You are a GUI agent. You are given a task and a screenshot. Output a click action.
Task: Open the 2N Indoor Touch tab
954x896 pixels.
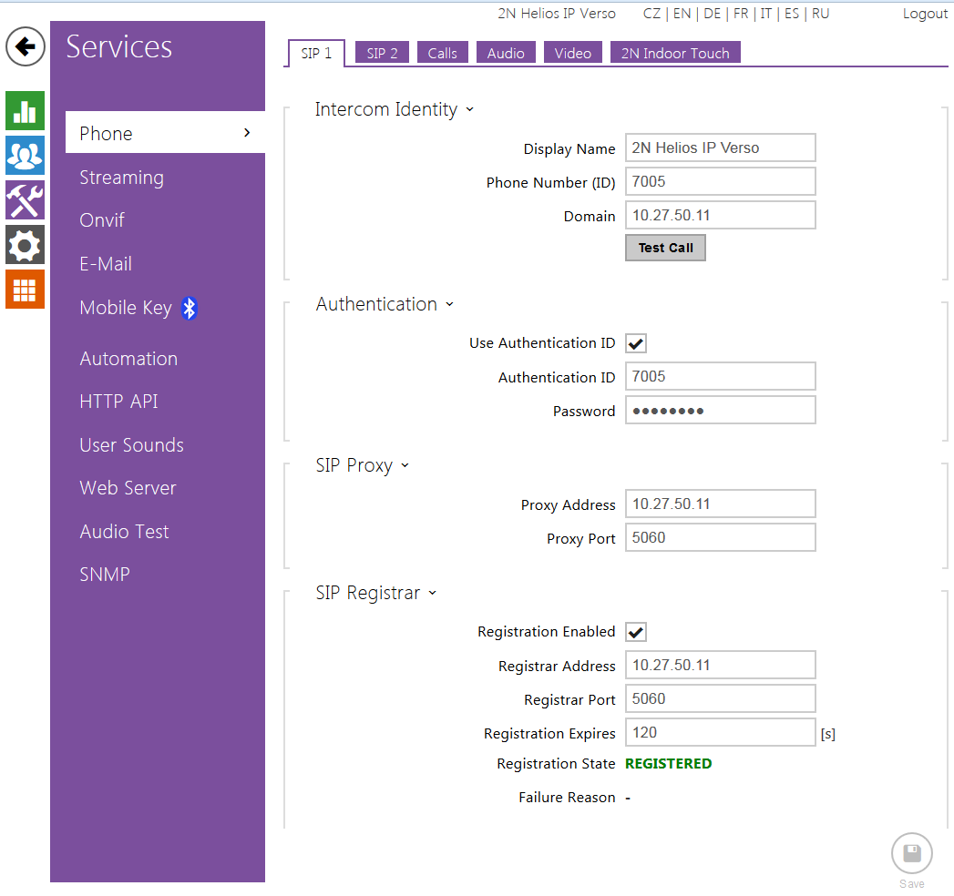tap(675, 53)
